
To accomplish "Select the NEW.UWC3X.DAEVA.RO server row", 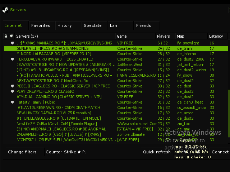I will point(116,113).
